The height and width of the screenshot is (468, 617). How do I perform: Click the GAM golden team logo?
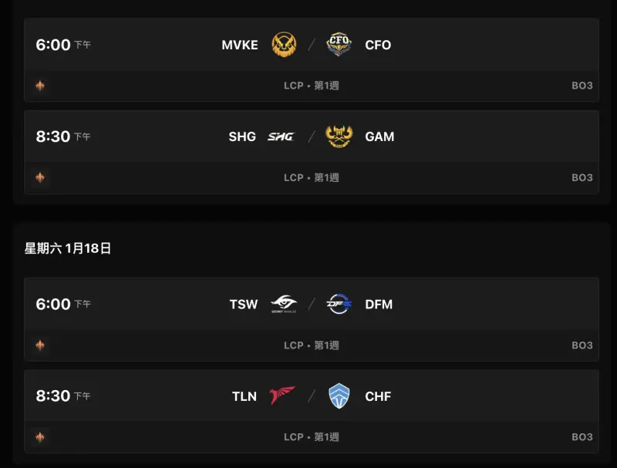[339, 136]
